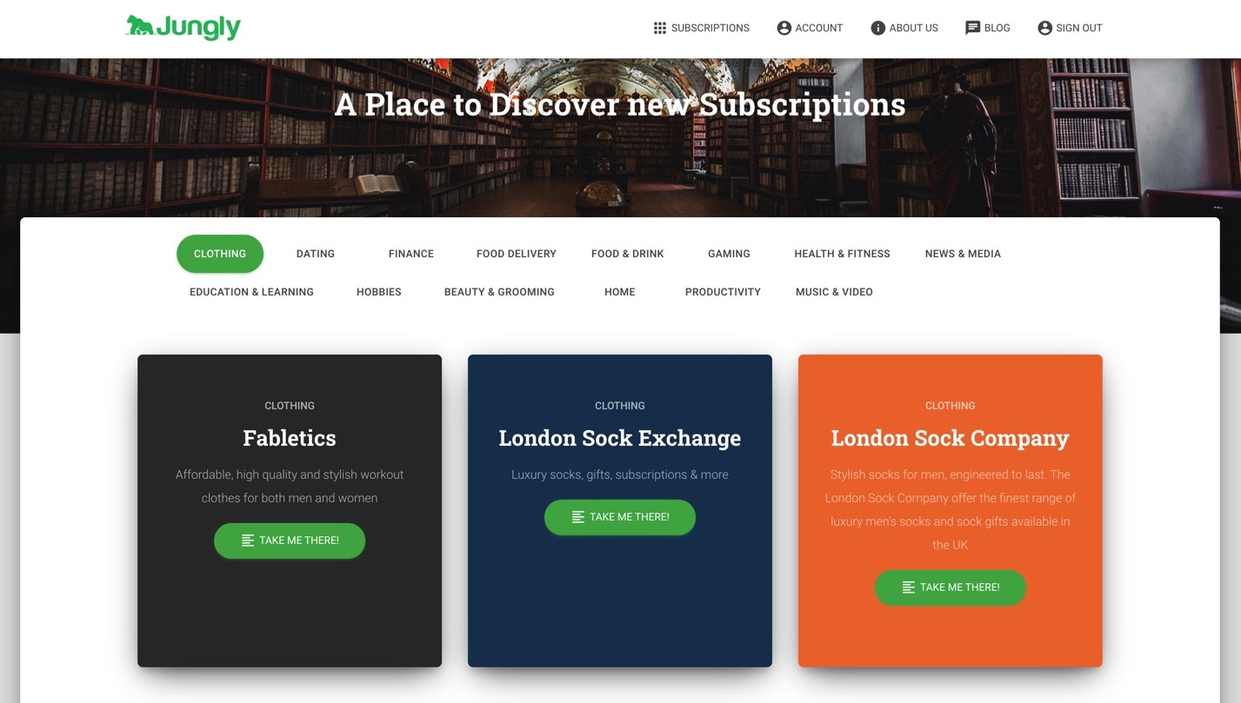
Task: Click the Account person icon
Action: tap(784, 28)
